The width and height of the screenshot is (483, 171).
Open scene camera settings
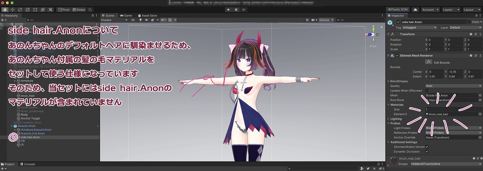(x=314, y=20)
